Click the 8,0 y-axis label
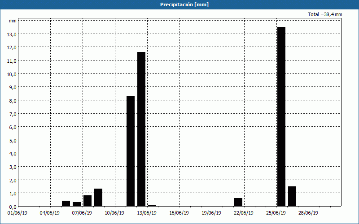This screenshot has height=224, width=359. point(13,100)
